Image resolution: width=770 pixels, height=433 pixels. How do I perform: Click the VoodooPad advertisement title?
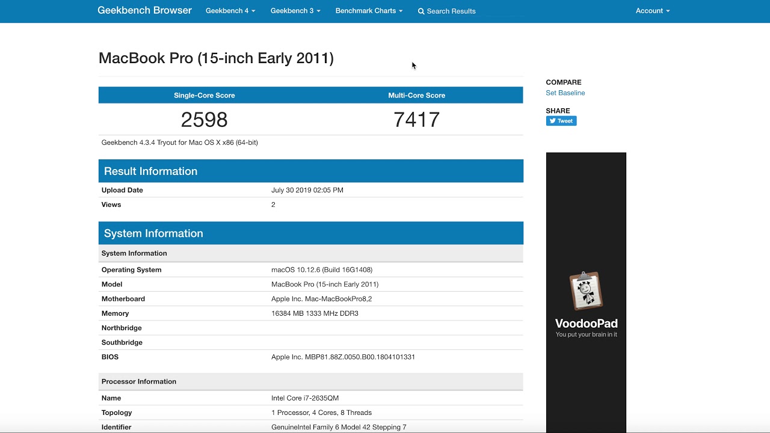(x=586, y=324)
